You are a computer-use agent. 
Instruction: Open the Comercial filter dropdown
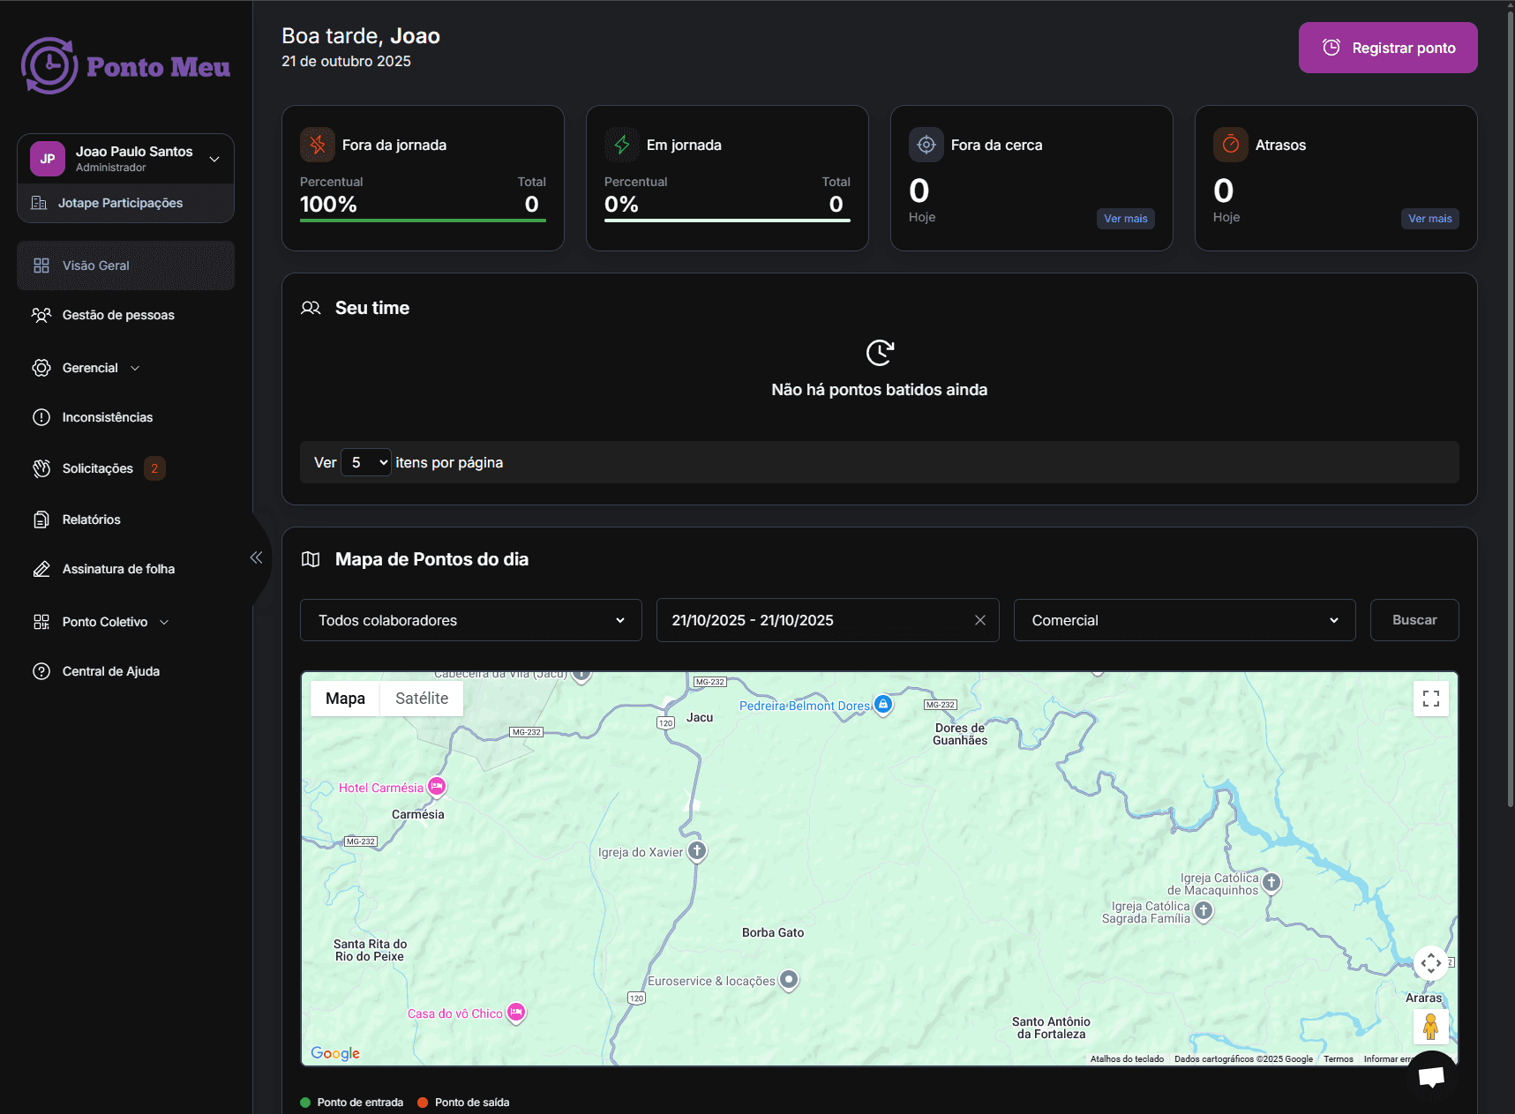point(1184,620)
